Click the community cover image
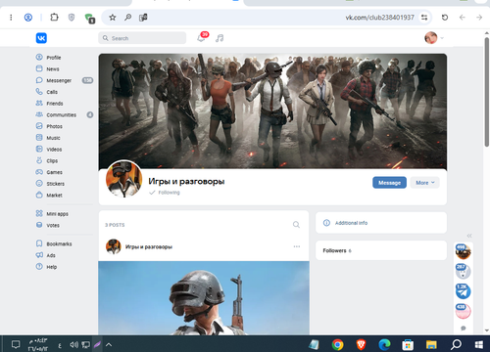The height and width of the screenshot is (352, 490). (272, 110)
